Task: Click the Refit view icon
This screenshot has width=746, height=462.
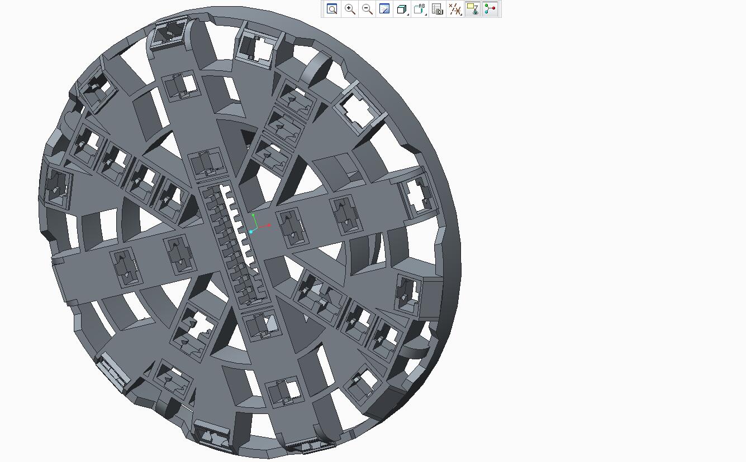Action: click(x=332, y=9)
